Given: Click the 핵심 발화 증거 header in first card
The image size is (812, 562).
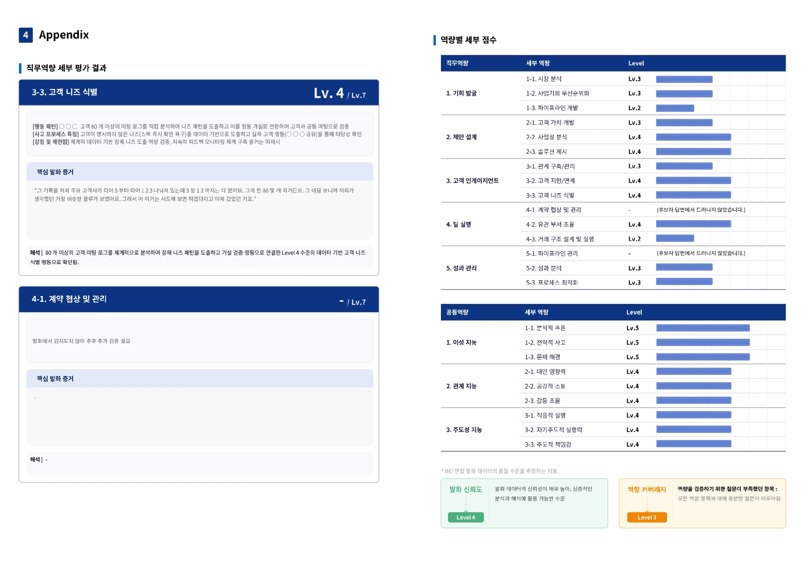Looking at the screenshot, I should pyautogui.click(x=55, y=172).
